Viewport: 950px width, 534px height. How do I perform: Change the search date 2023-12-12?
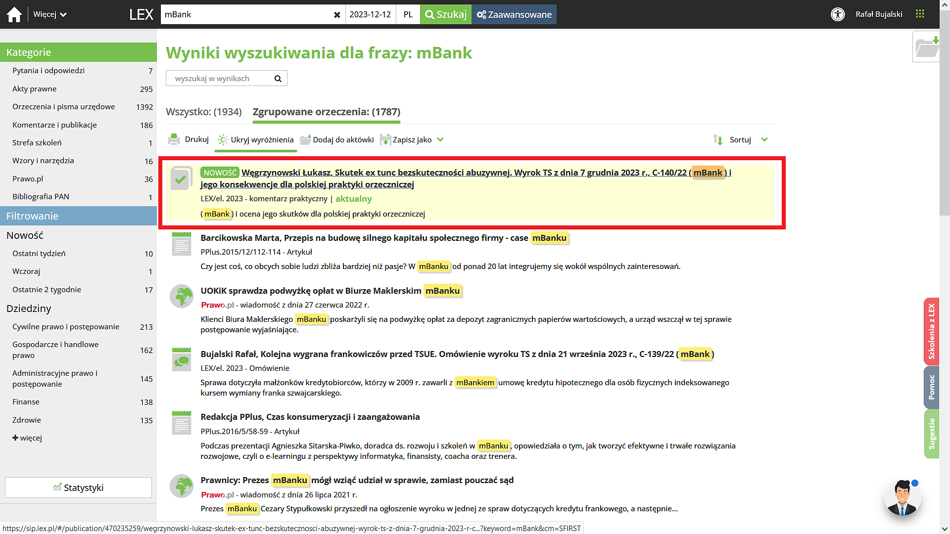pyautogui.click(x=370, y=14)
